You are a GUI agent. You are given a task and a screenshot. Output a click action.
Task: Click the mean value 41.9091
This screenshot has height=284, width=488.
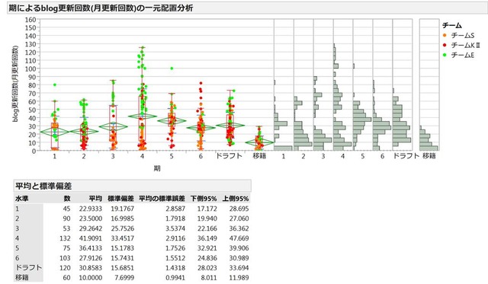91,238
